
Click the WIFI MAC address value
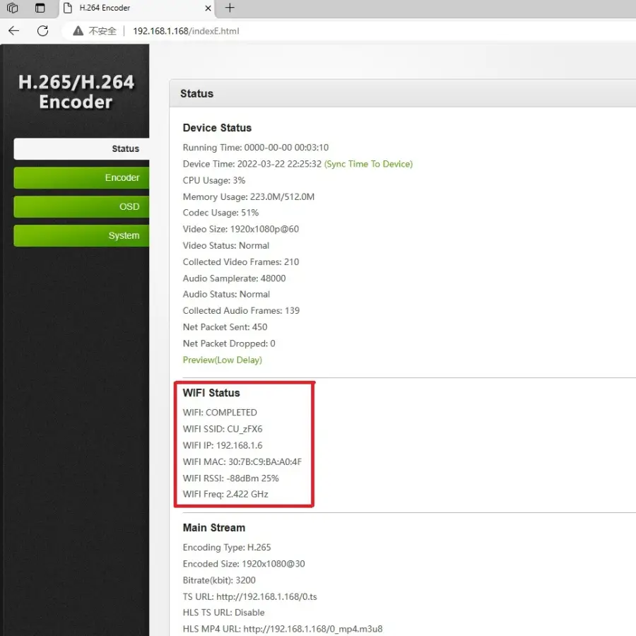click(264, 461)
